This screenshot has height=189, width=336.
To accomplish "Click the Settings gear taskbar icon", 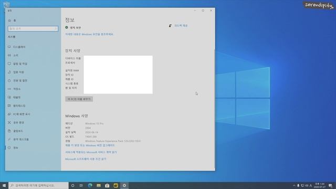I will coord(124,185).
